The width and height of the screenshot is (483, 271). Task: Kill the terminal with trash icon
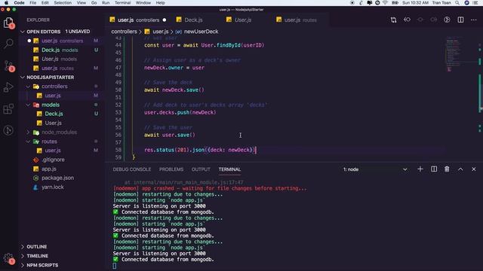[x=447, y=169]
